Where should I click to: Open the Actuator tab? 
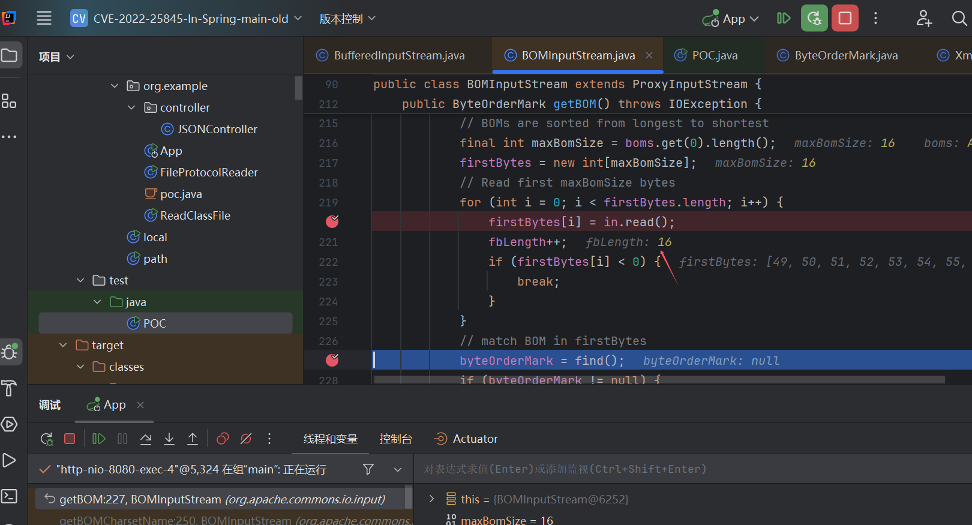point(466,439)
